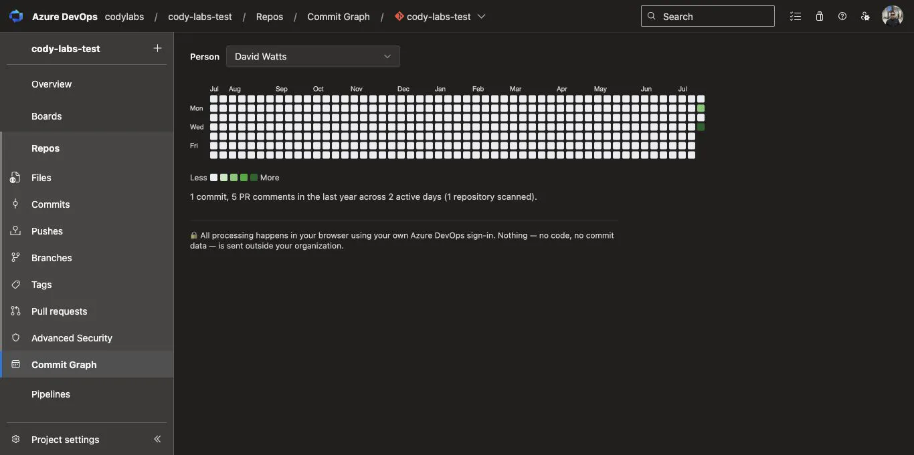Click the Project settings gear icon

point(15,440)
